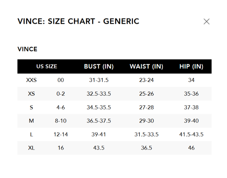Viewport: 227px width, 178px height.
Task: Click the US SIZE column header
Action: [x=47, y=66]
